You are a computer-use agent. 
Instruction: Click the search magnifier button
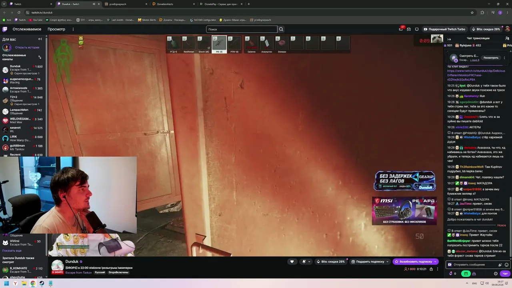281,29
